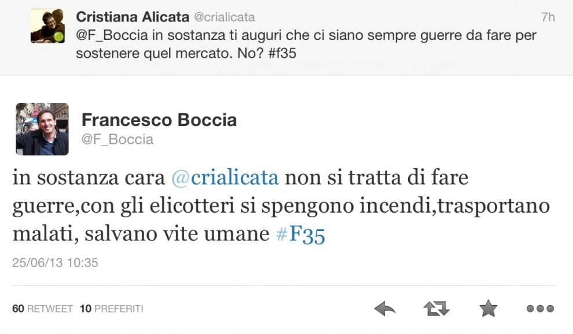Click the 25/06/13 10:35 timestamp
Viewport: 573px width, 334px height.
pyautogui.click(x=55, y=263)
